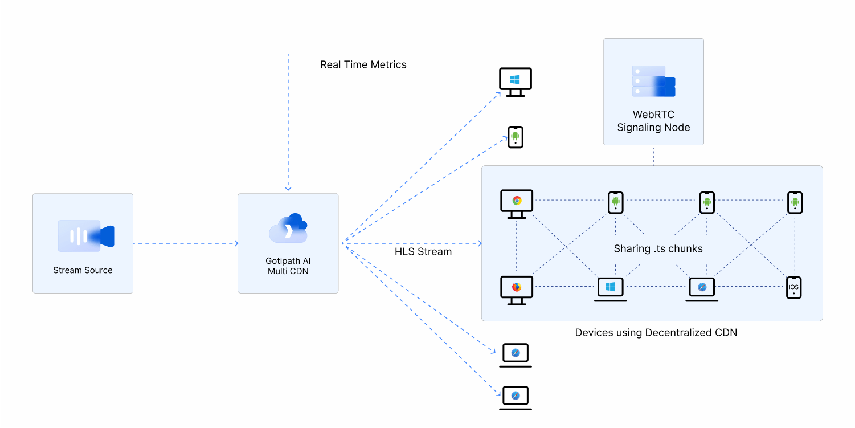Select the Real Time Metrics label
The height and width of the screenshot is (428, 855).
pos(363,64)
